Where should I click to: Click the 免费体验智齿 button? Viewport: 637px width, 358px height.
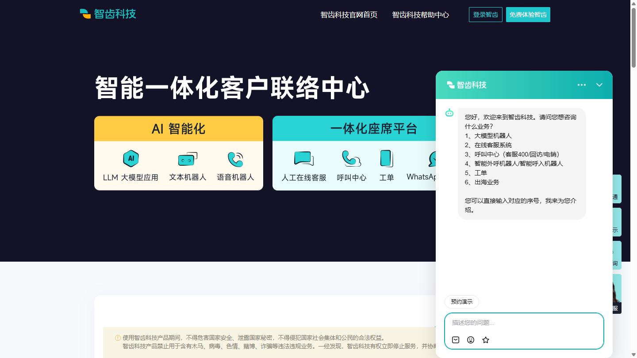coord(528,15)
